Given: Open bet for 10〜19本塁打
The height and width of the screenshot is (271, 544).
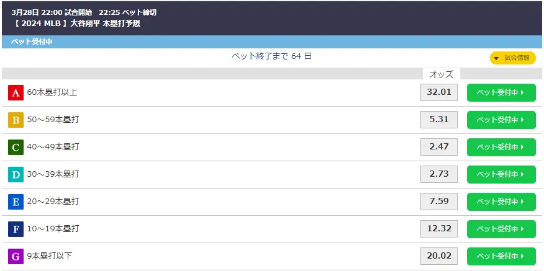Looking at the screenshot, I should tap(501, 229).
